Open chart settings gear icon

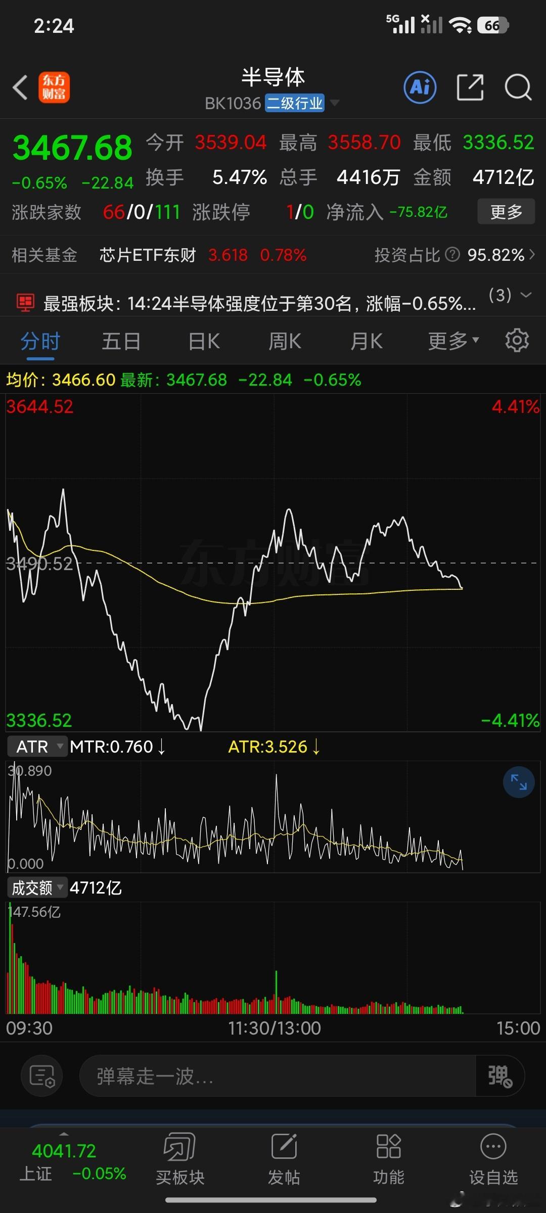[x=517, y=340]
